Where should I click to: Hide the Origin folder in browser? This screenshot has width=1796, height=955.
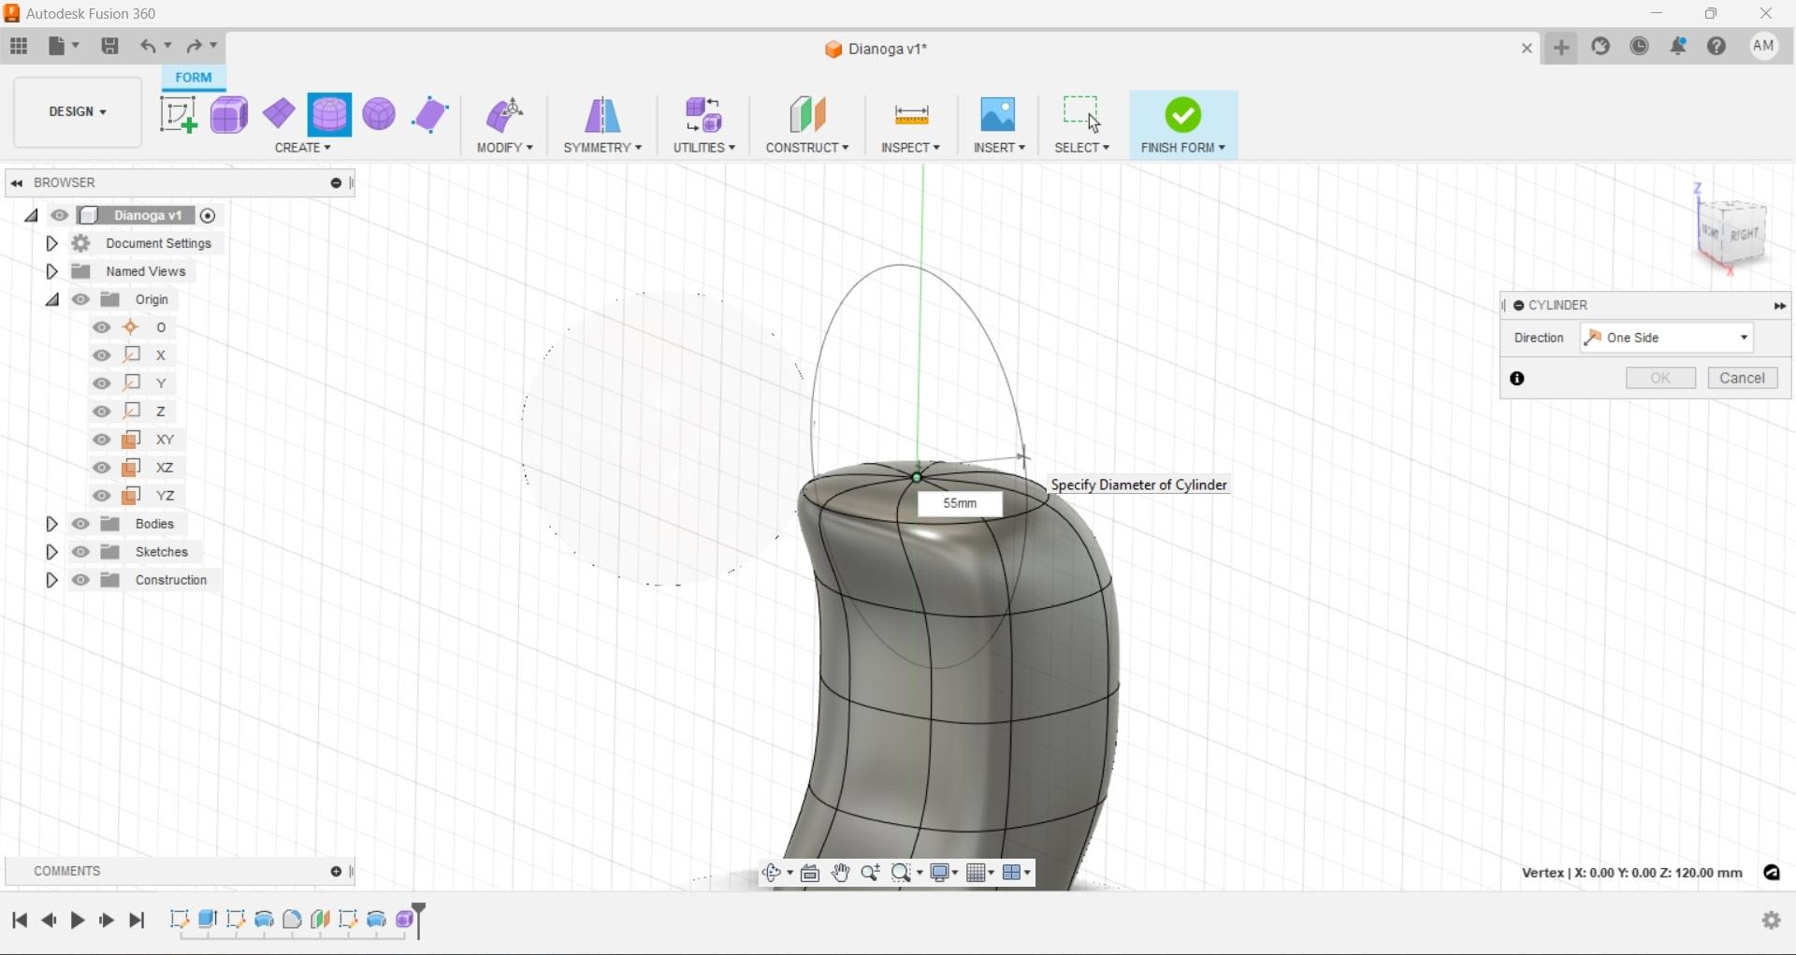point(81,299)
